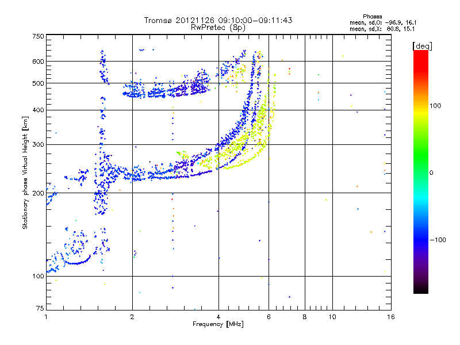The height and width of the screenshot is (345, 460).
Task: Click the x-axis tick label '8'
Action: (x=305, y=317)
